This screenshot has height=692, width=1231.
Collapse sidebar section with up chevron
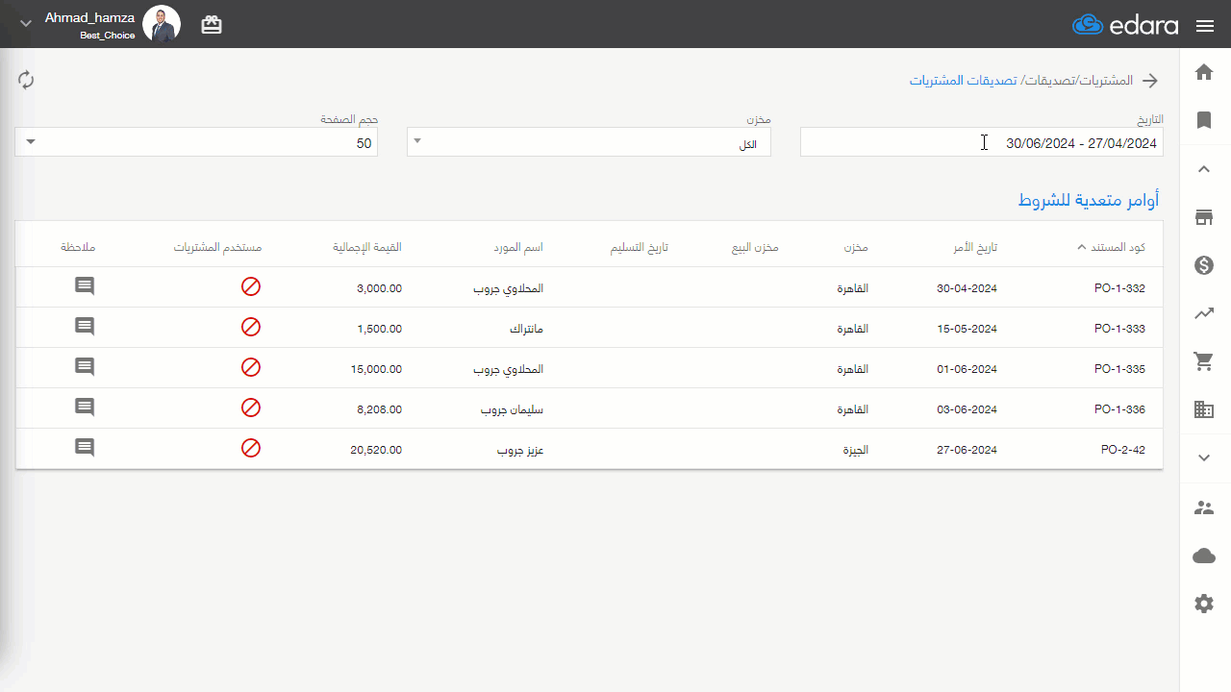pyautogui.click(x=1204, y=169)
